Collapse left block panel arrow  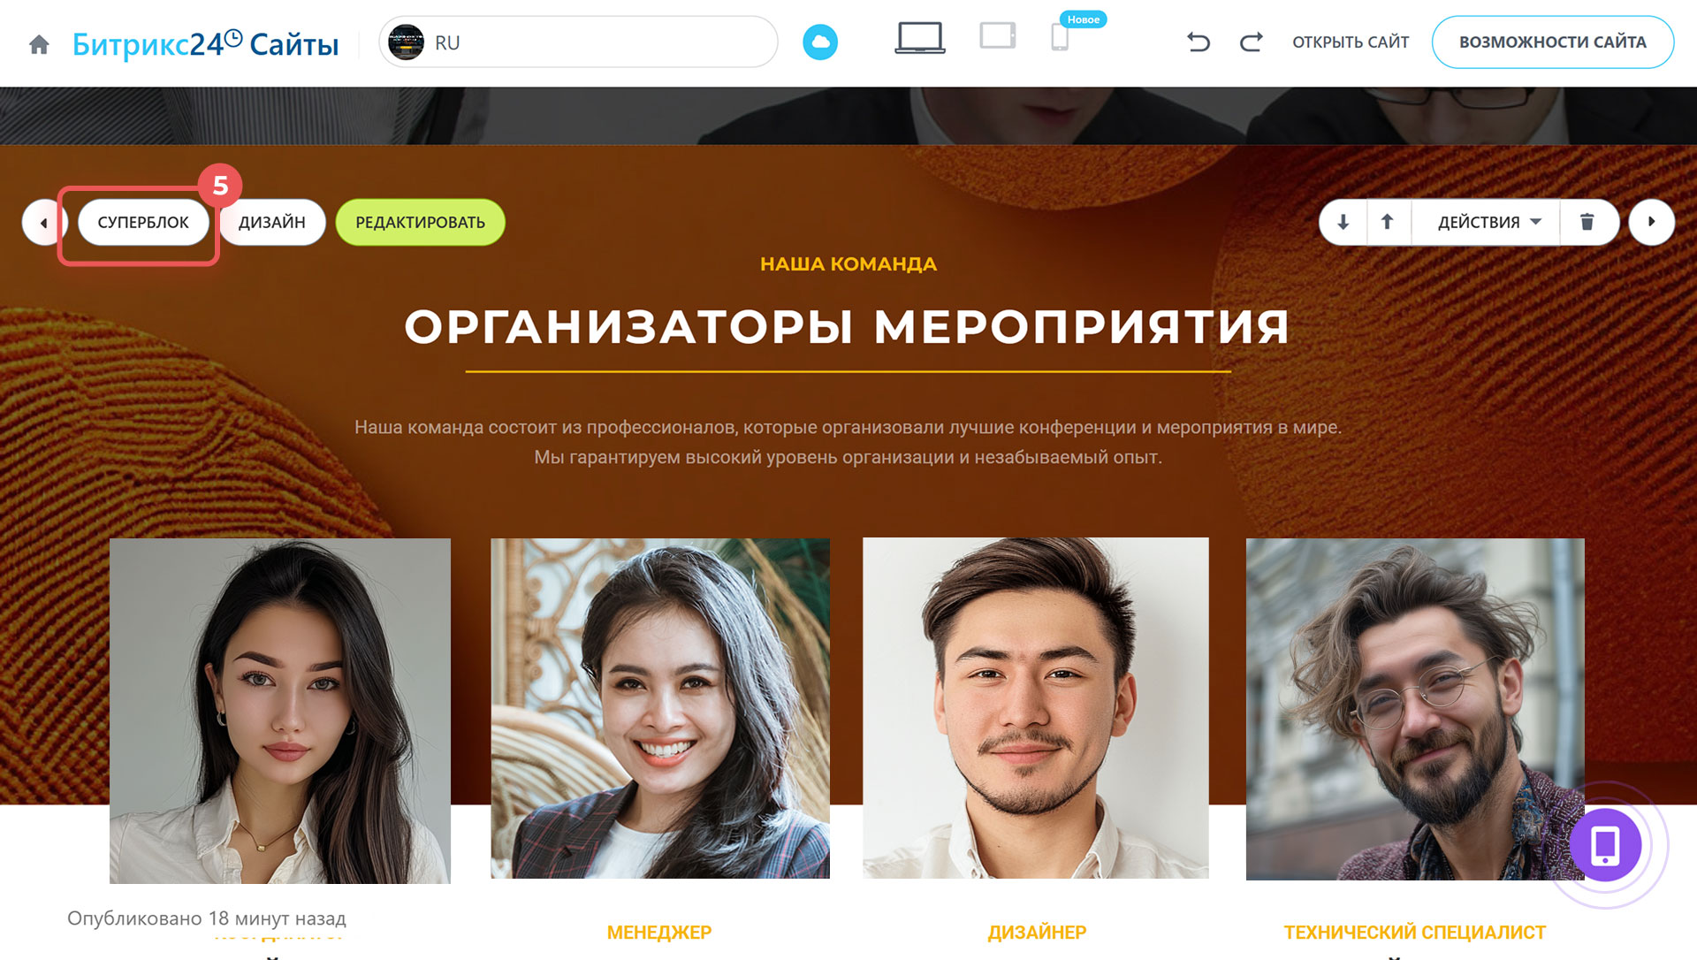click(43, 222)
